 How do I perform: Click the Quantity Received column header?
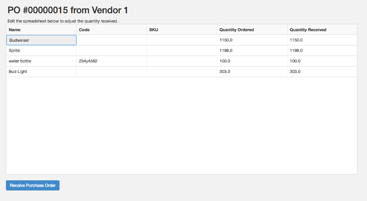tap(323, 30)
